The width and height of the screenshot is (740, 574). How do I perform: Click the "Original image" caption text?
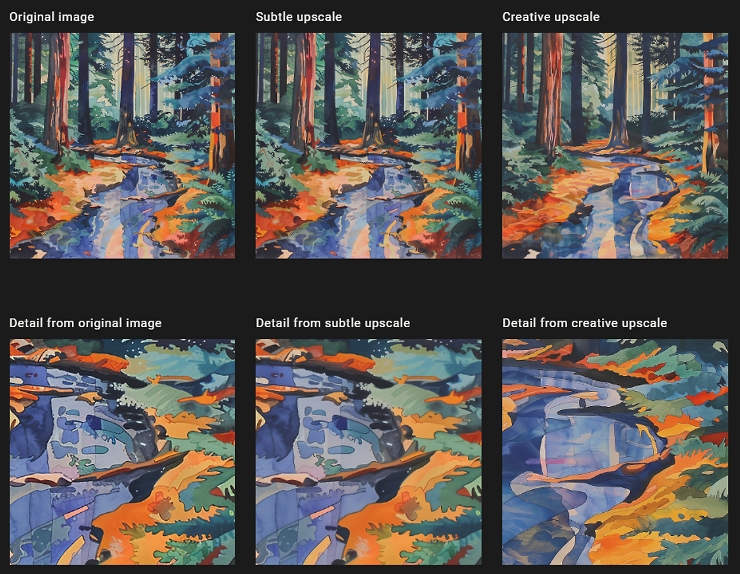pos(51,17)
